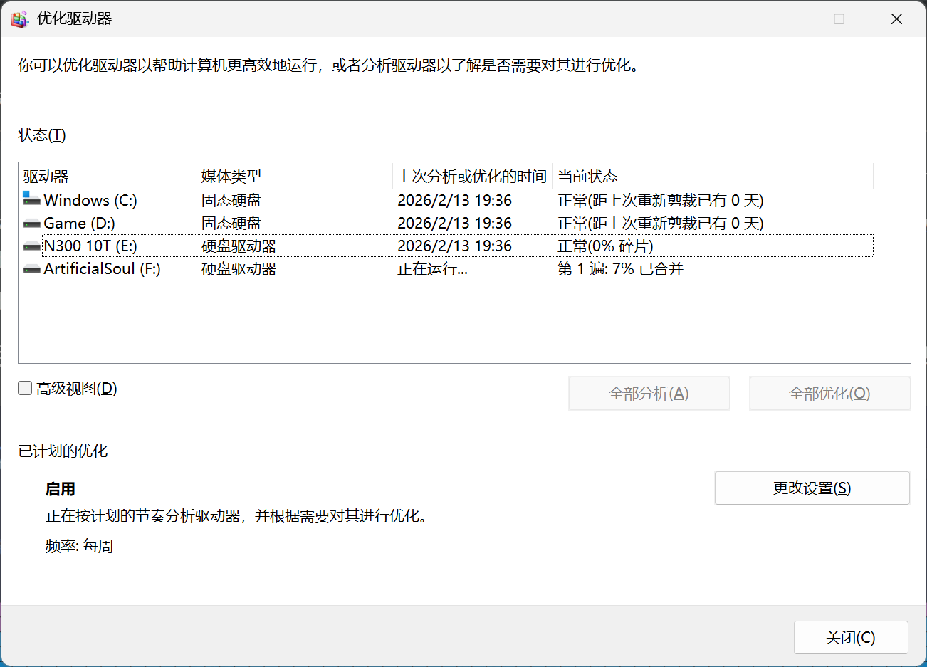Click the ArtificialSoul (F:) drive icon

[x=31, y=269]
